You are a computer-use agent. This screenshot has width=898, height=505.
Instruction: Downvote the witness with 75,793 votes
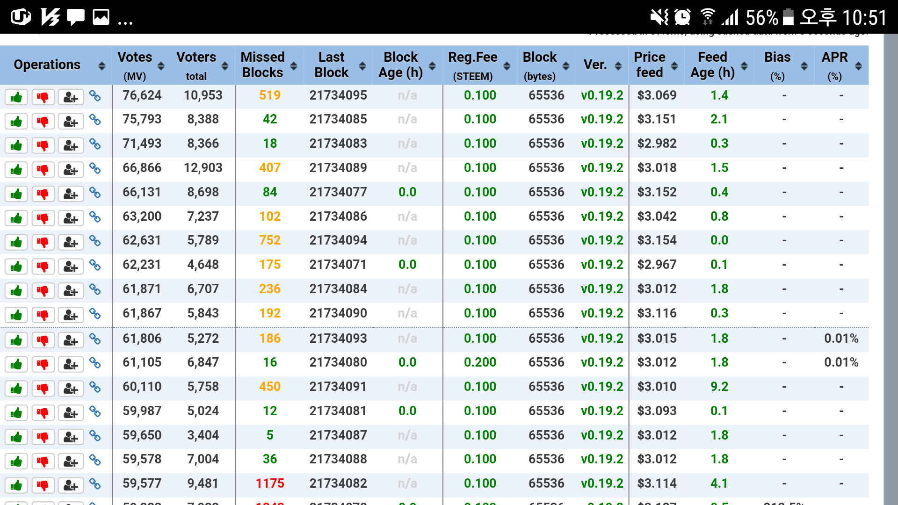click(x=43, y=122)
